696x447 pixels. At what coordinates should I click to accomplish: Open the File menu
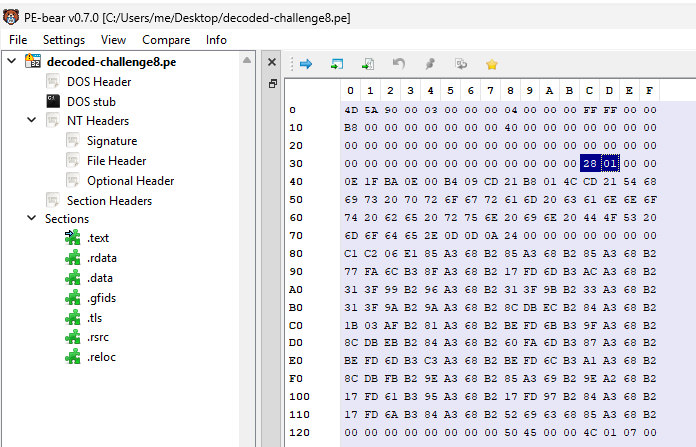coord(18,40)
